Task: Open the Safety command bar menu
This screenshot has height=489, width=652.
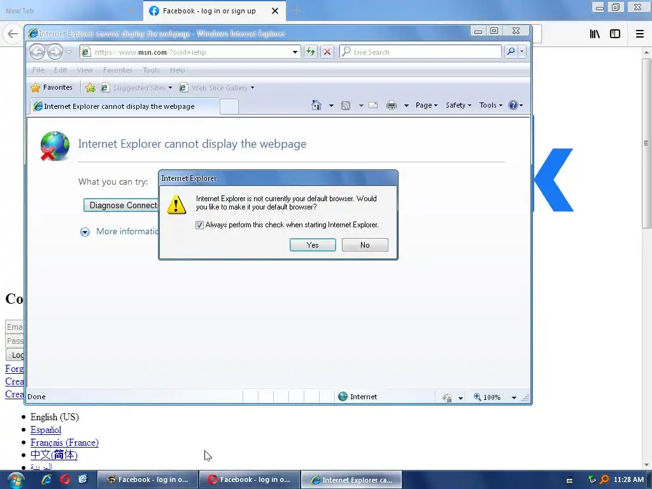Action: [x=458, y=105]
